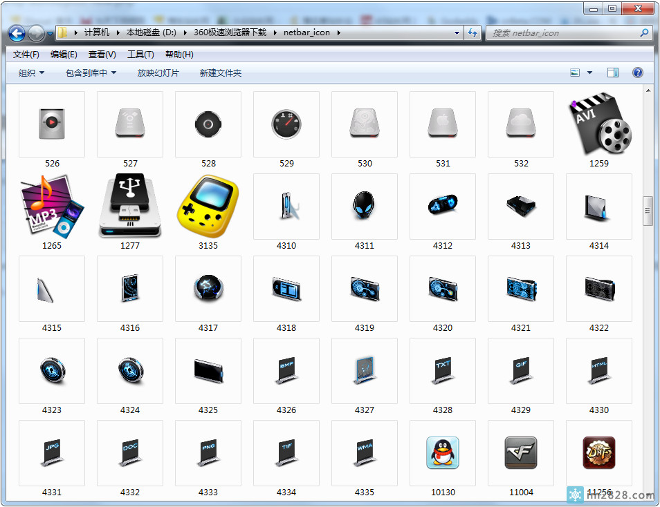Open the 工具(T) menu
The height and width of the screenshot is (507, 660).
(x=140, y=55)
